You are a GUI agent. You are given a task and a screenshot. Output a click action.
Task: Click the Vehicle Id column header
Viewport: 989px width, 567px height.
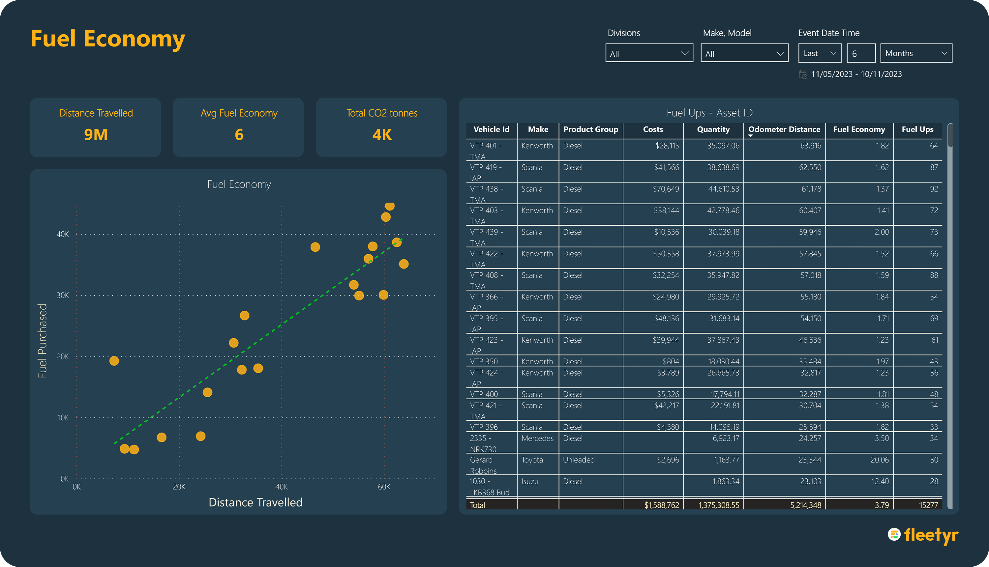(492, 130)
